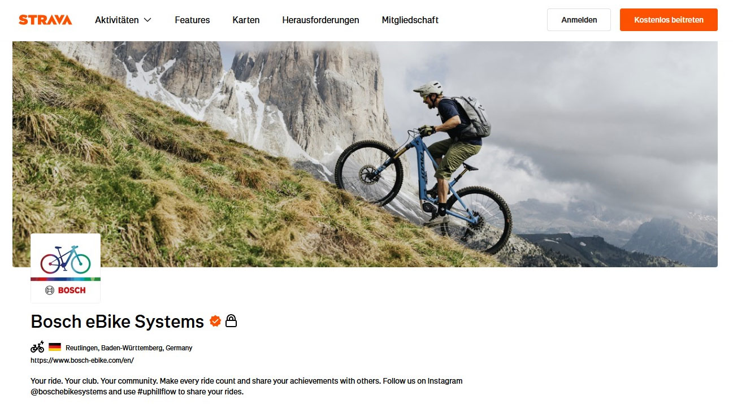Click the Bosch eBike Systems club title
The image size is (733, 404).
(x=117, y=322)
